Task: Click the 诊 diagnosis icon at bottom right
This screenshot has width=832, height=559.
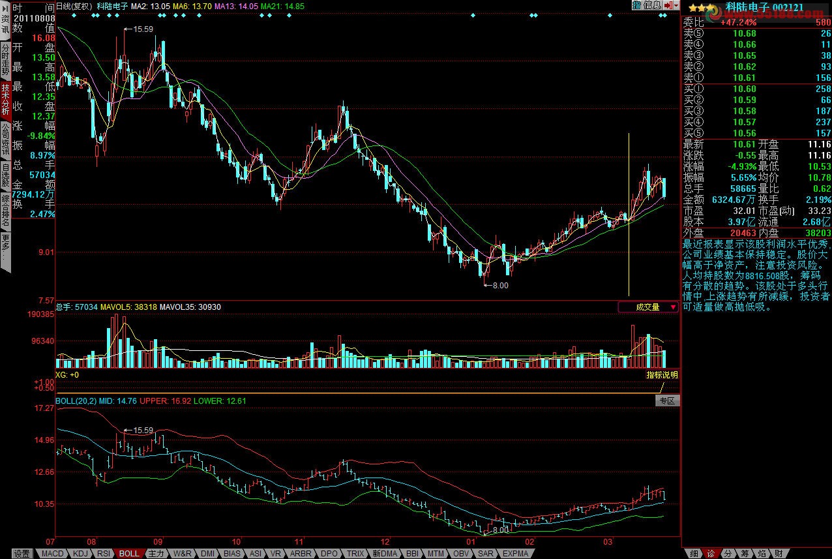Action: tap(711, 553)
